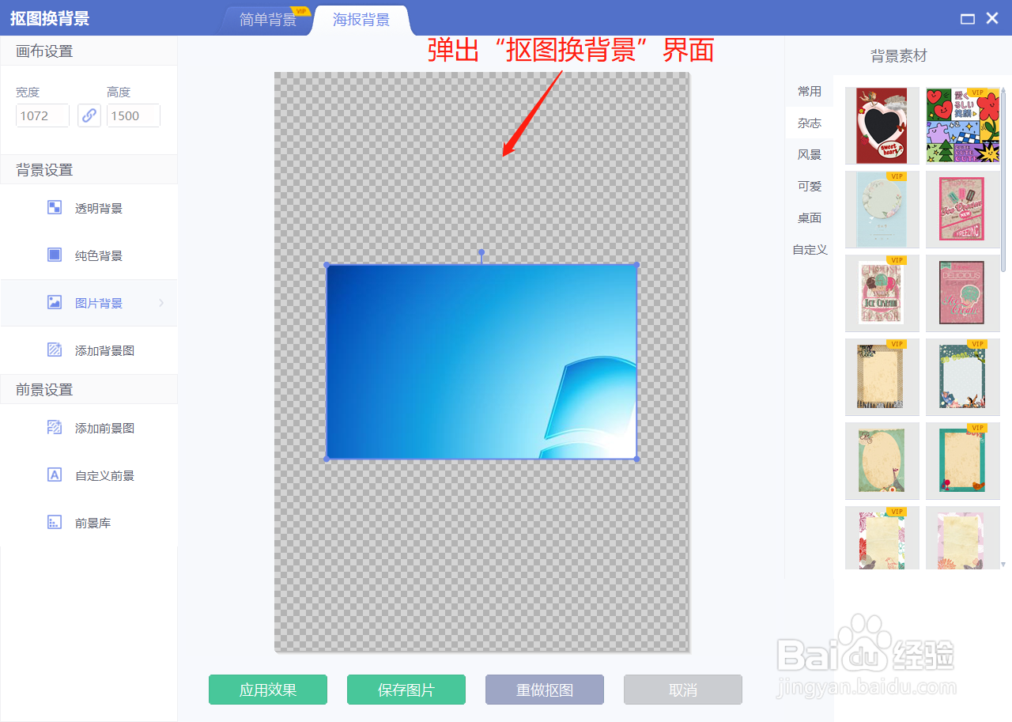Select the 图片背景 (image background) icon
Screen dimensions: 1012x722
[x=54, y=302]
